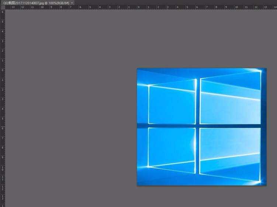The height and width of the screenshot is (207, 277).
Task: Click the ruler origin box at rulers' corner
Action: tap(3, 7)
